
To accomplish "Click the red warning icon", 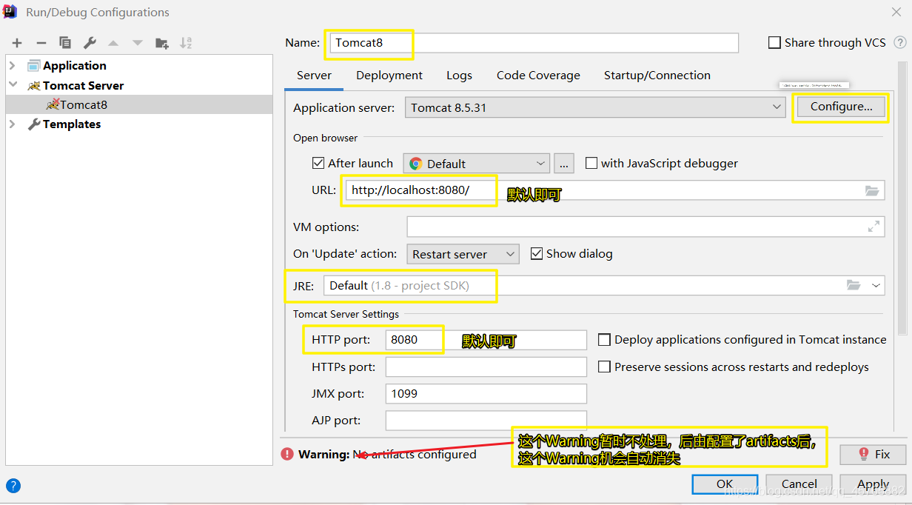I will point(287,454).
